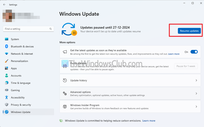Go to Bluetooth & devices
Image resolution: width=204 pixels, height=127 pixels.
coord(28,46)
